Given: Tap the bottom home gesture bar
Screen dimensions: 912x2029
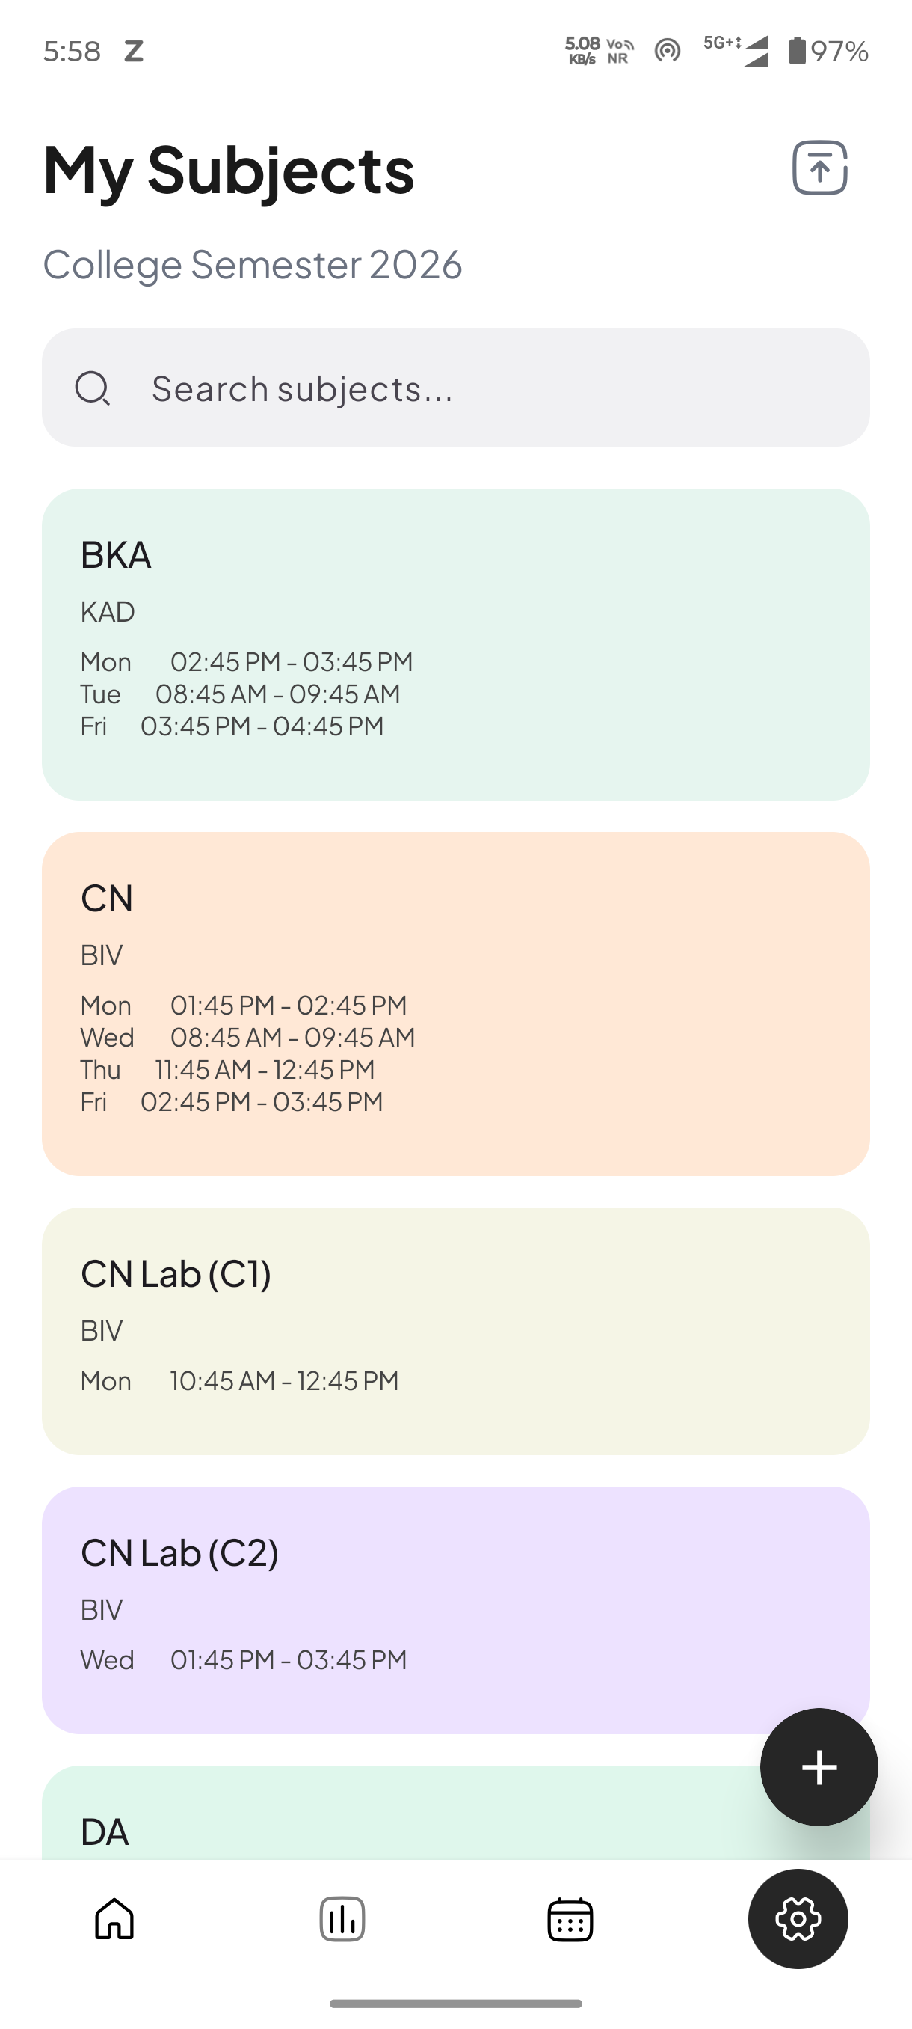Looking at the screenshot, I should click(x=455, y=2003).
